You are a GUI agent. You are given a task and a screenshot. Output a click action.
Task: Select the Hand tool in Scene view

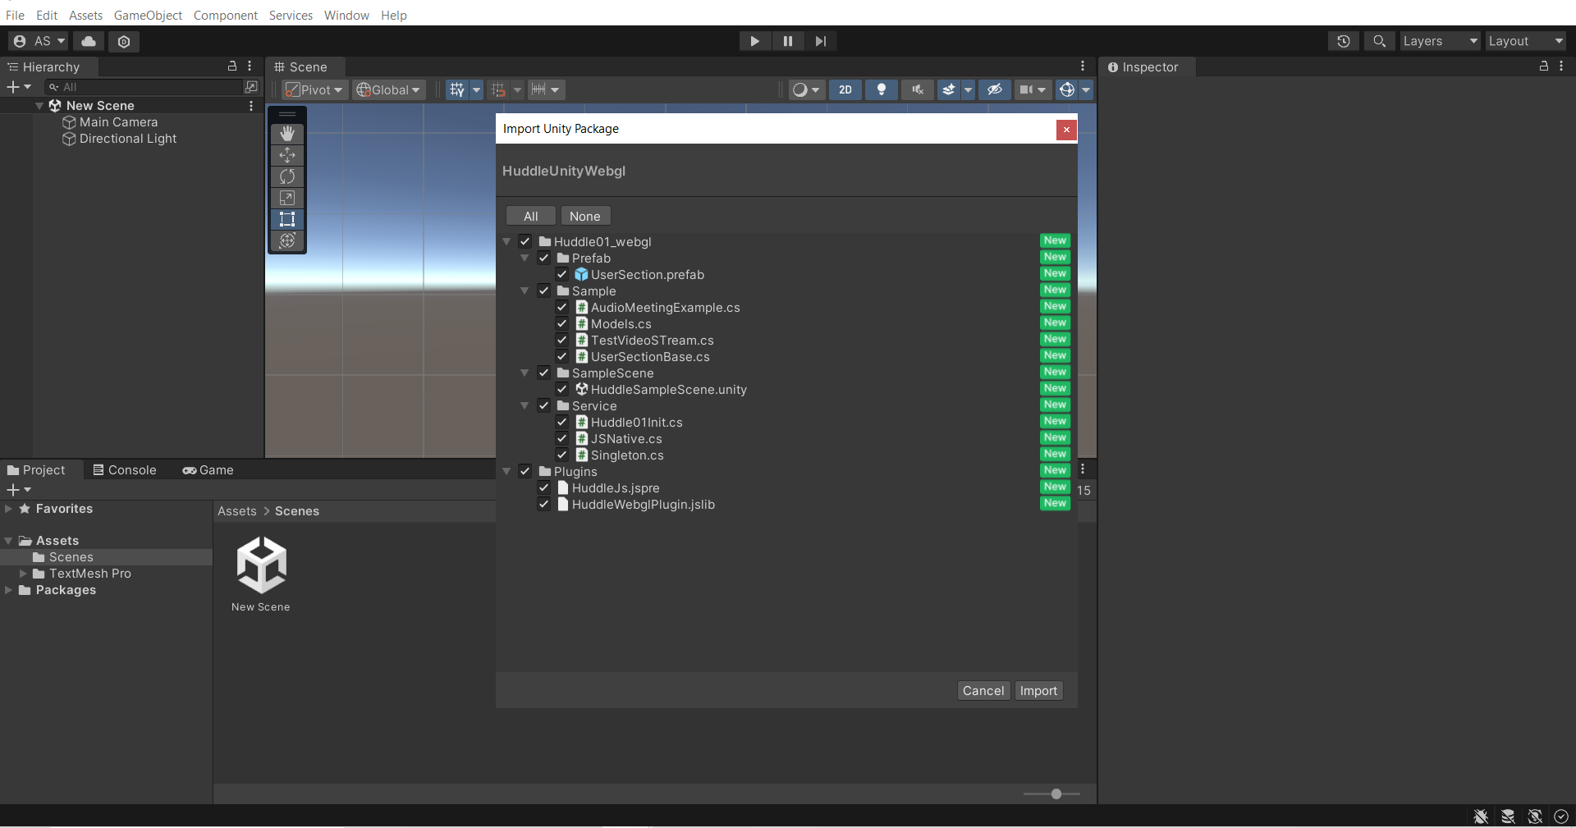click(287, 134)
